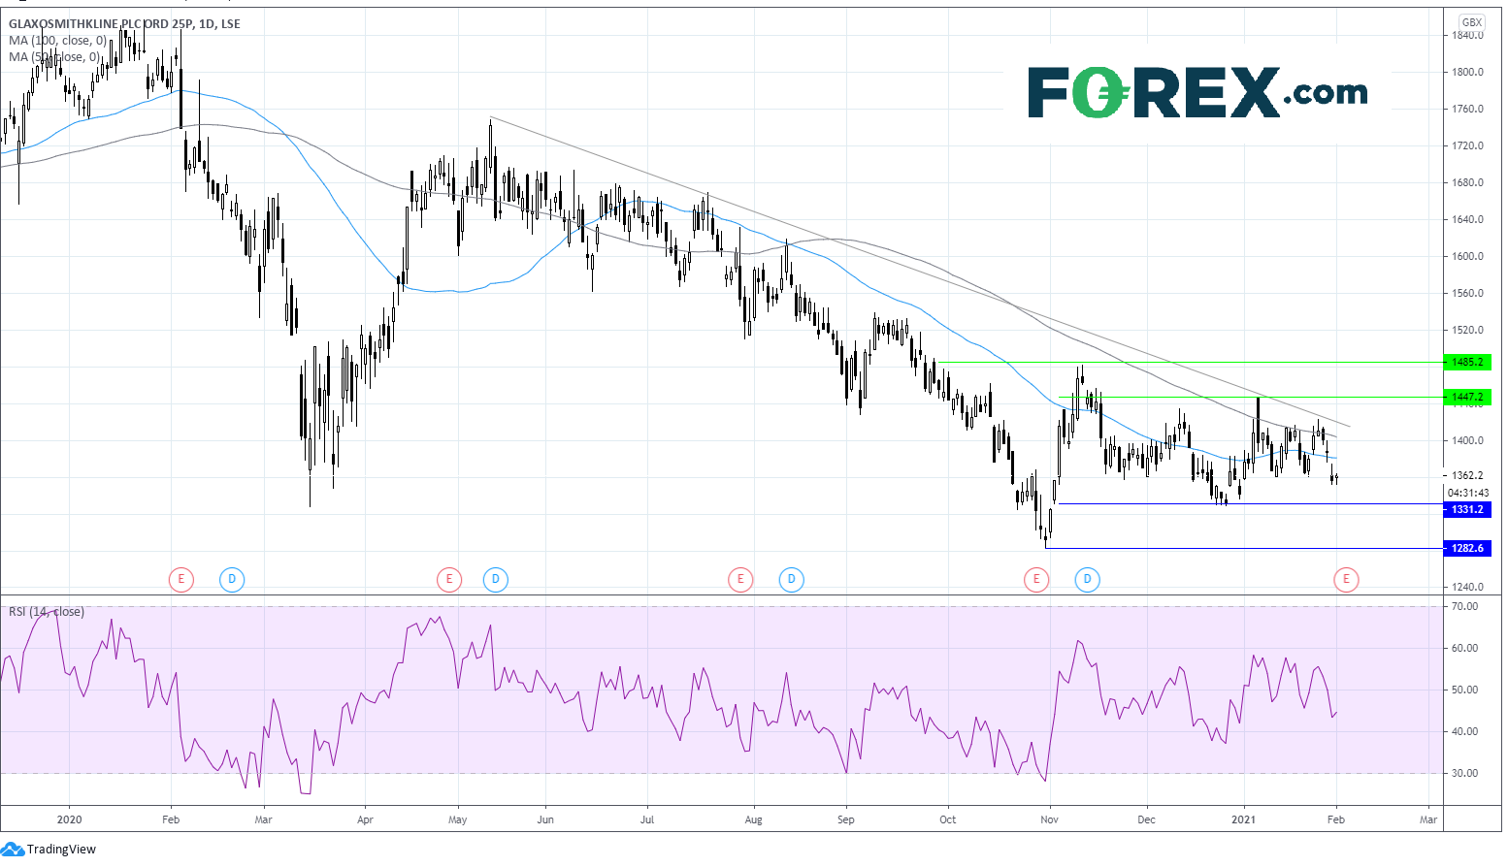
Task: Open the late April 2020 earnings marker
Action: pyautogui.click(x=448, y=580)
